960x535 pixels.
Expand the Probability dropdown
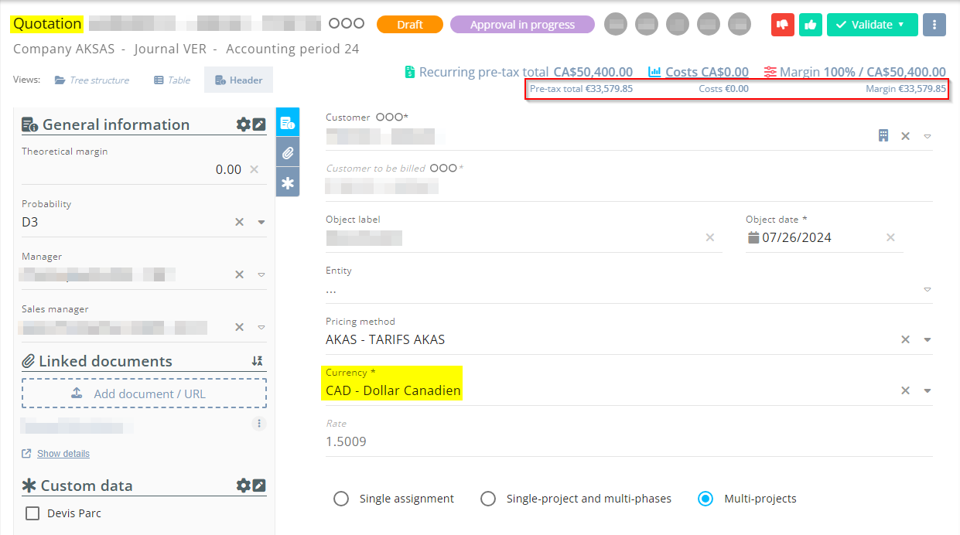click(x=261, y=222)
